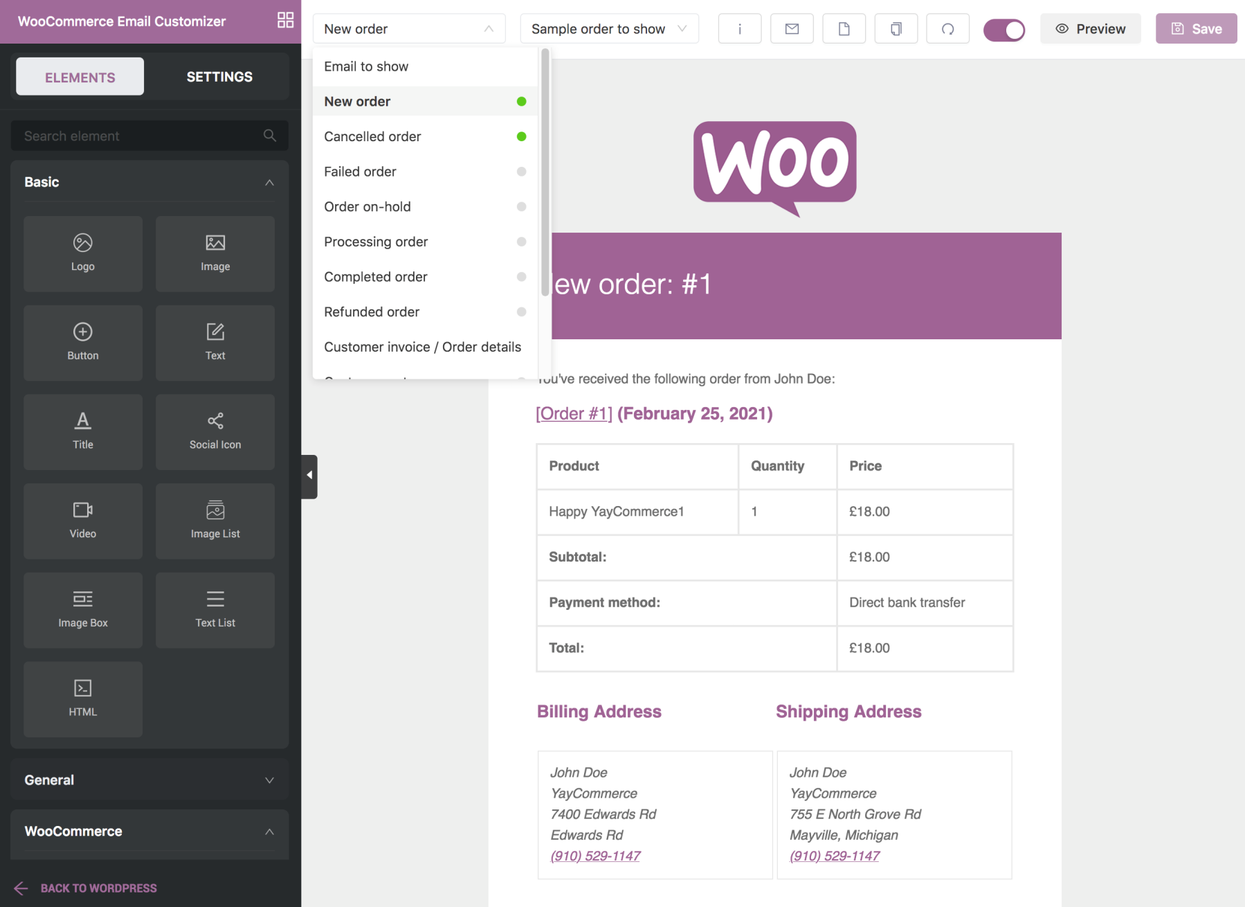
Task: Add the HTML element
Action: tap(82, 699)
